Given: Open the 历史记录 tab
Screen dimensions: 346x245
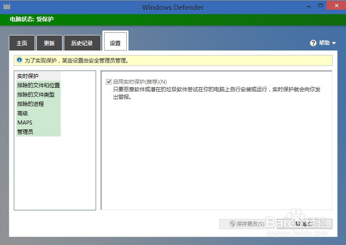Looking at the screenshot, I should click(x=82, y=43).
